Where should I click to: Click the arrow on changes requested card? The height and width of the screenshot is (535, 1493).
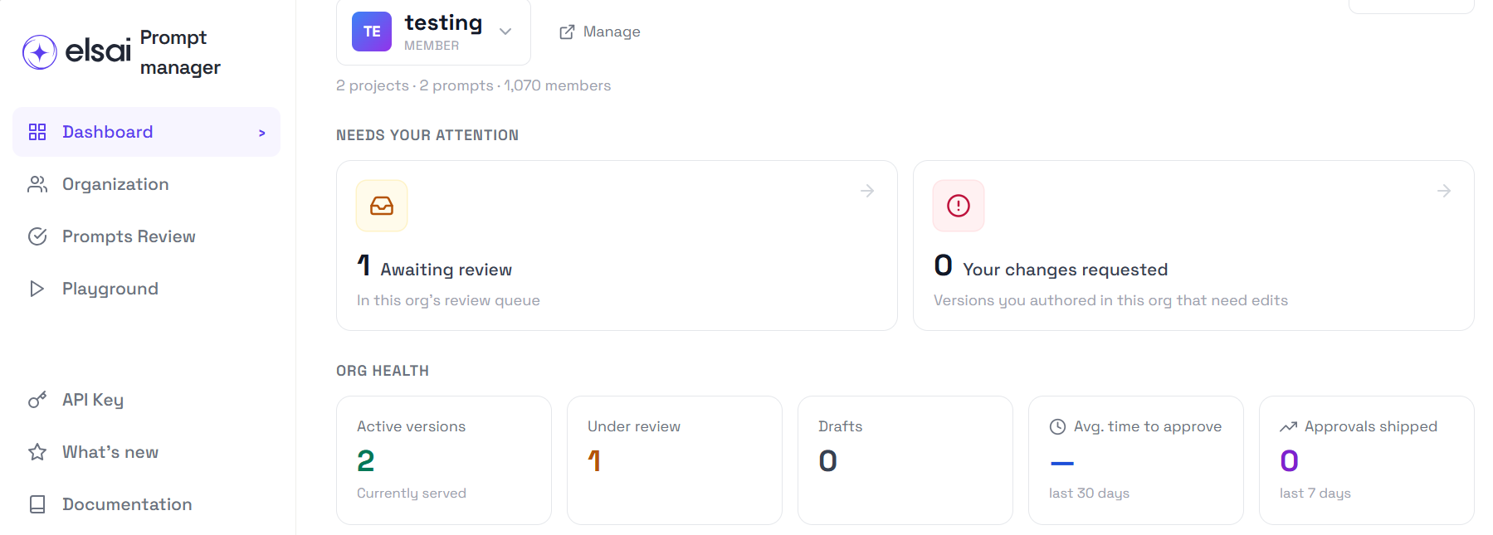tap(1444, 191)
